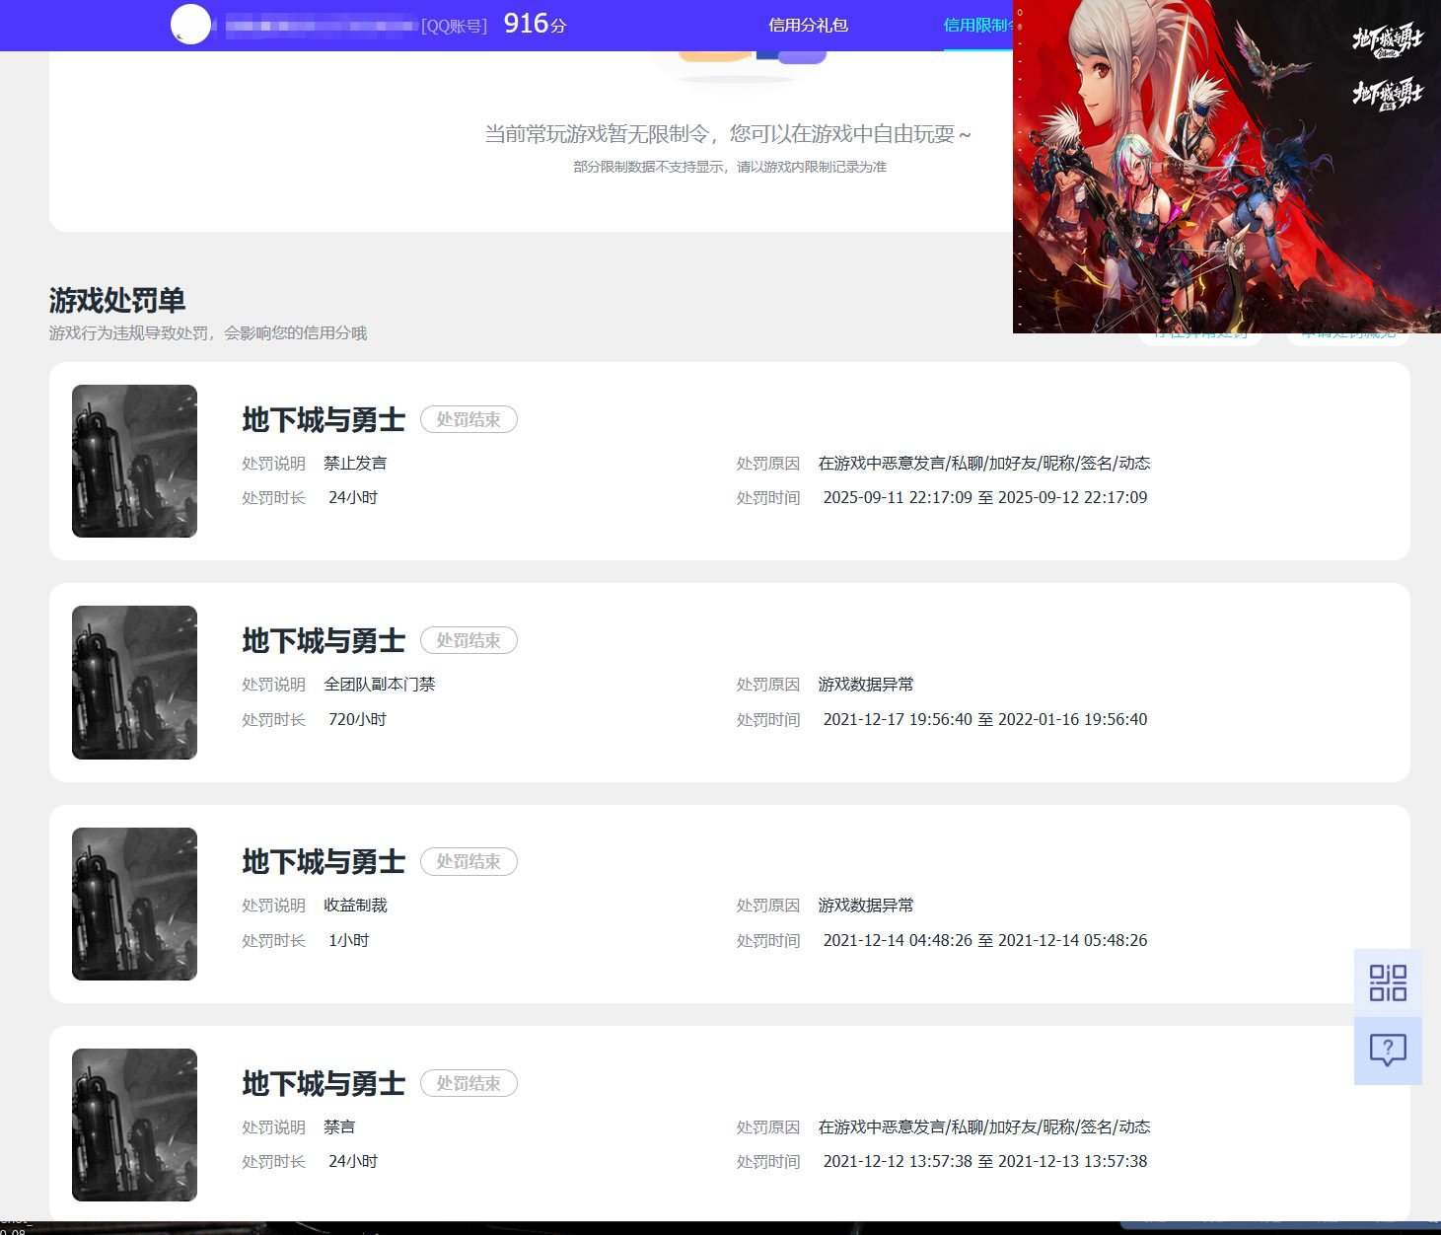Click 处罚结束 badge on the 720小时 record

468,640
